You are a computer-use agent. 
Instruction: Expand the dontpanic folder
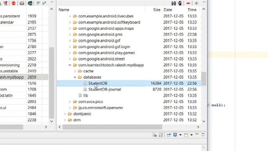[x=65, y=114]
